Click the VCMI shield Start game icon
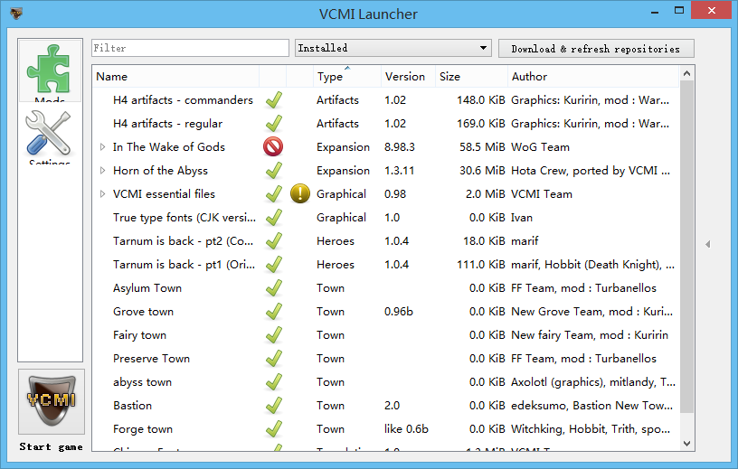The image size is (738, 469). click(52, 401)
